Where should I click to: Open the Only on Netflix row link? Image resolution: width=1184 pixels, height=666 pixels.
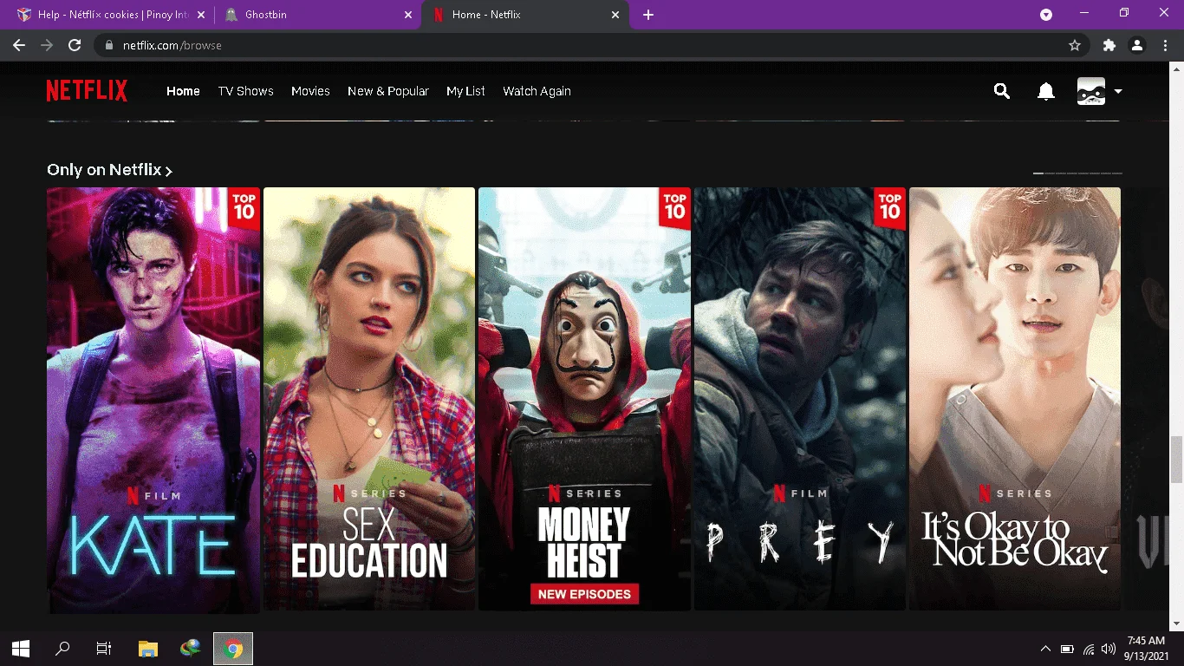tap(110, 170)
